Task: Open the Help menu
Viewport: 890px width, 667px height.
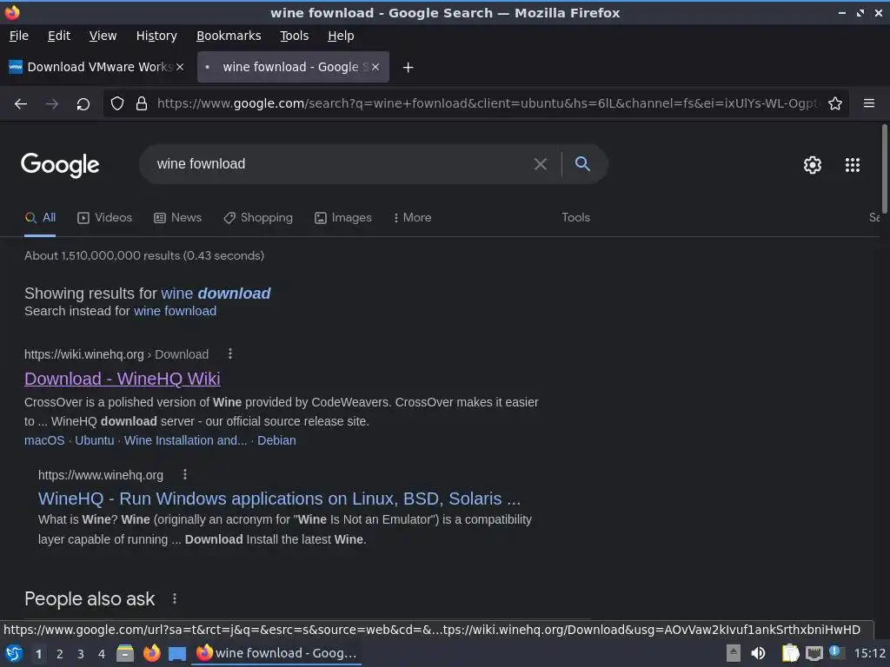Action: [x=341, y=36]
